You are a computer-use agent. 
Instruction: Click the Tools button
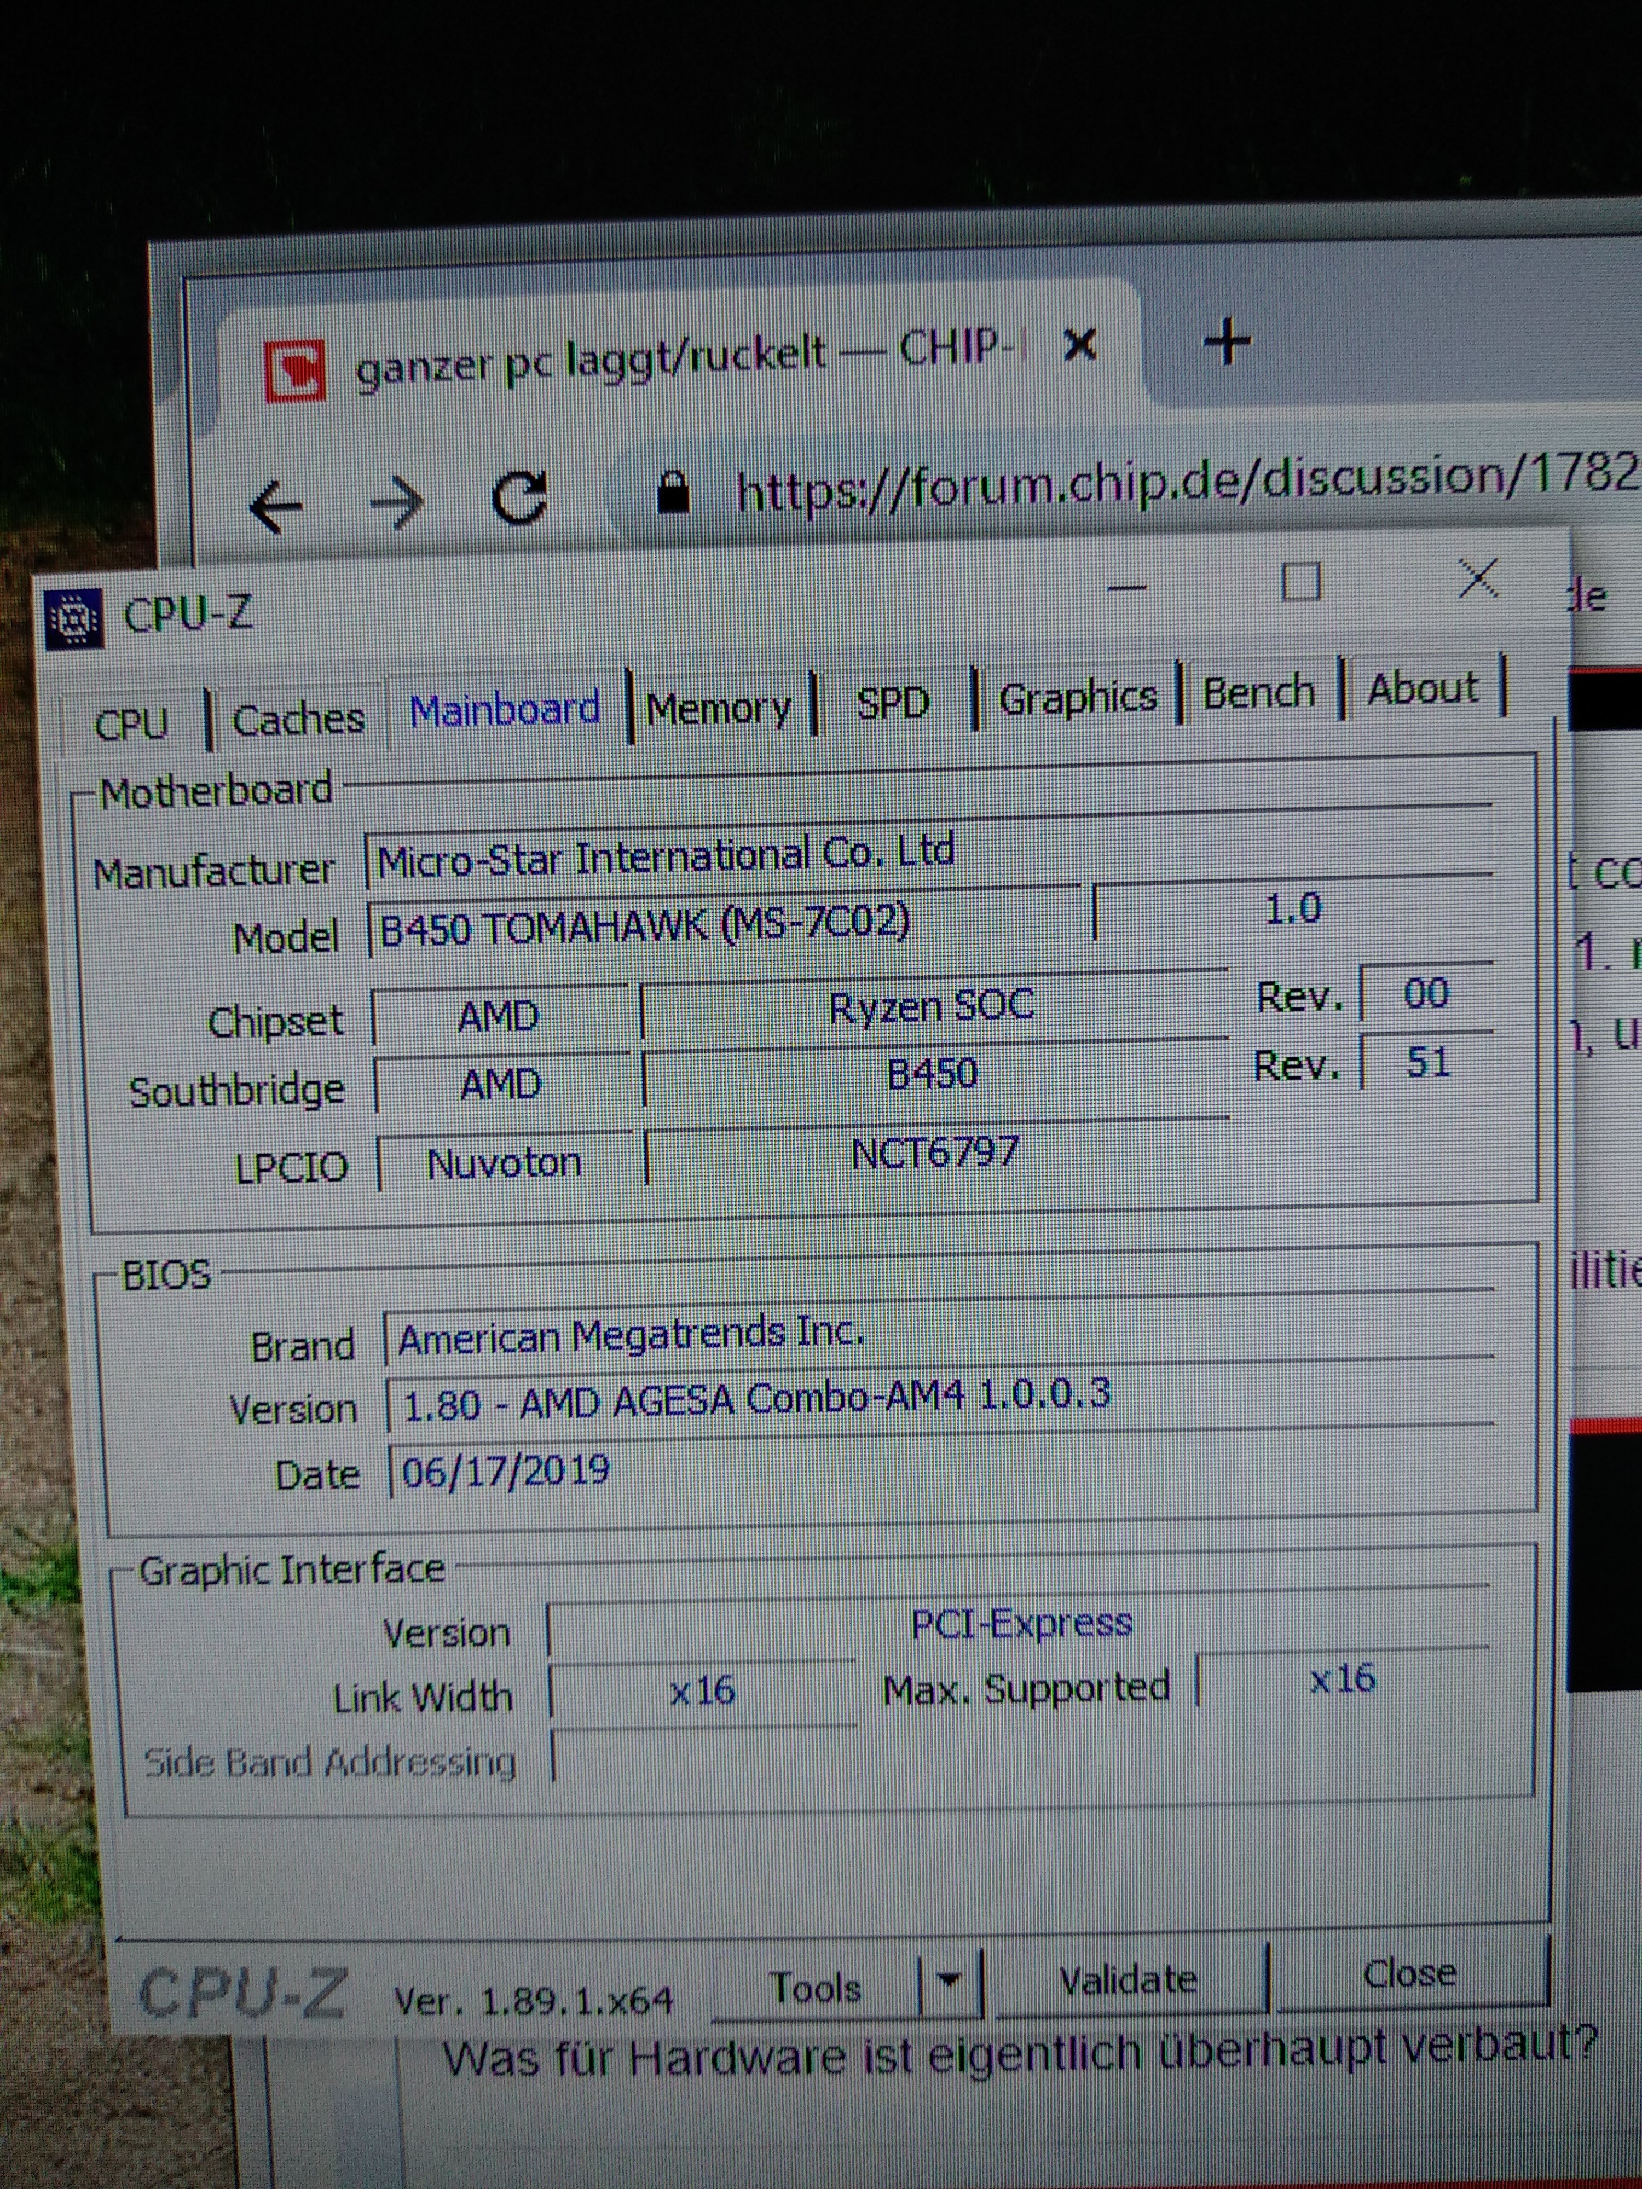pos(816,1987)
